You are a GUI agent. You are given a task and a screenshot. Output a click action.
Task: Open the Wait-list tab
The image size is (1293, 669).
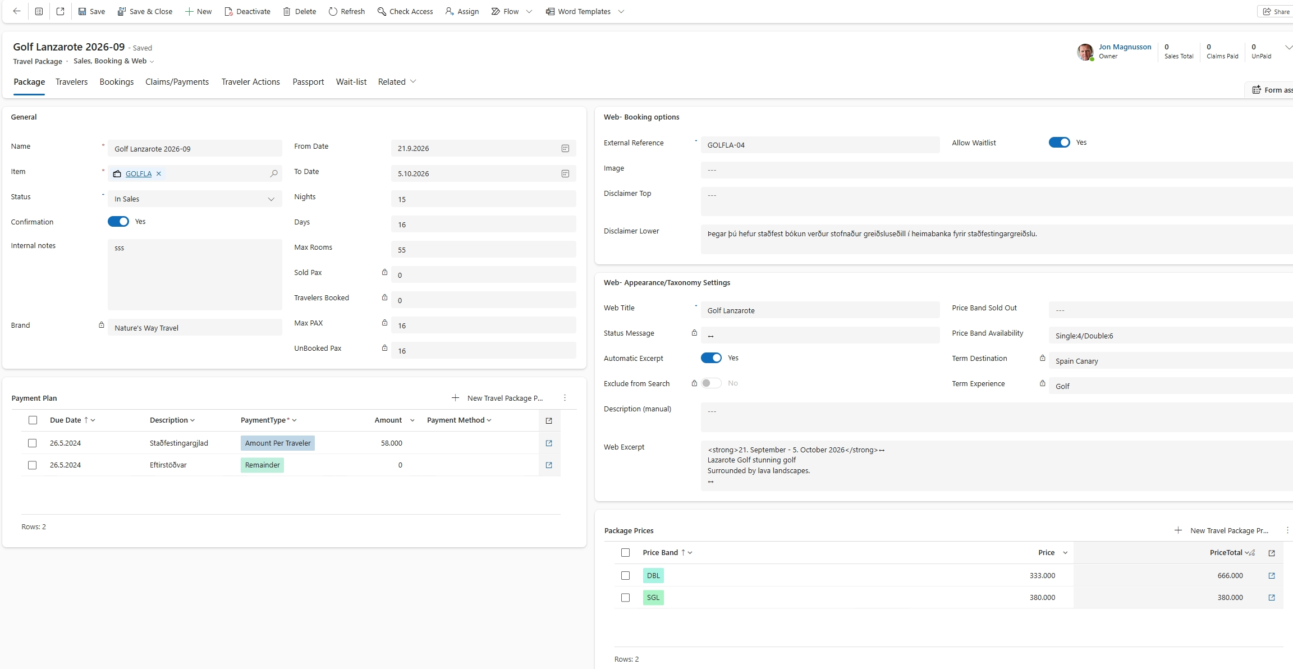click(x=351, y=82)
